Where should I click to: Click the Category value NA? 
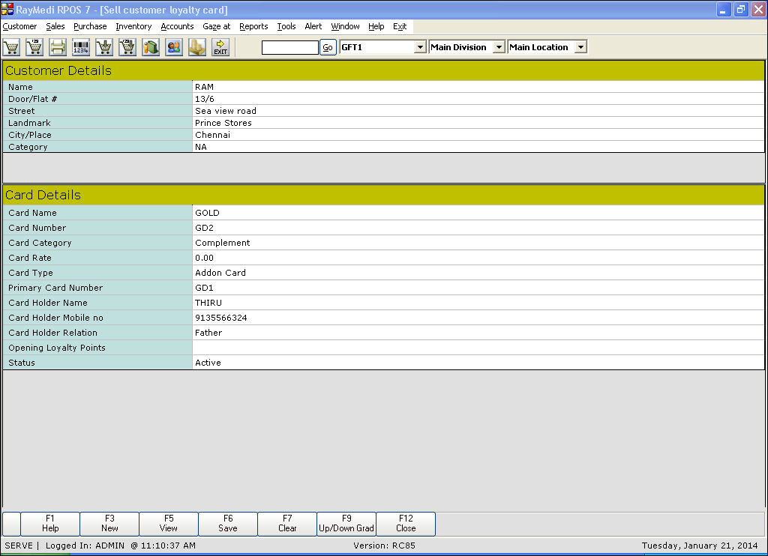201,147
